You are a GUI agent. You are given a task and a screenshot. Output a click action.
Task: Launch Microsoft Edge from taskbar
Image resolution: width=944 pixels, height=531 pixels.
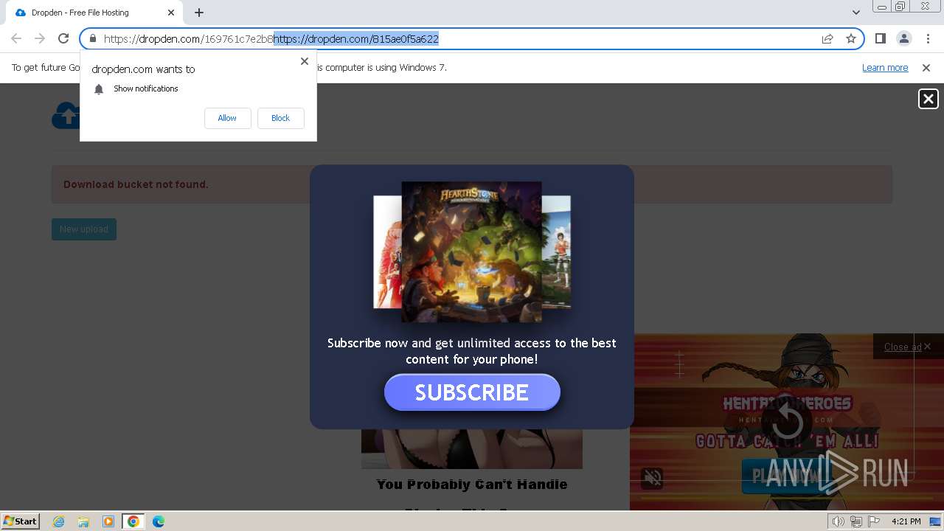coord(158,521)
